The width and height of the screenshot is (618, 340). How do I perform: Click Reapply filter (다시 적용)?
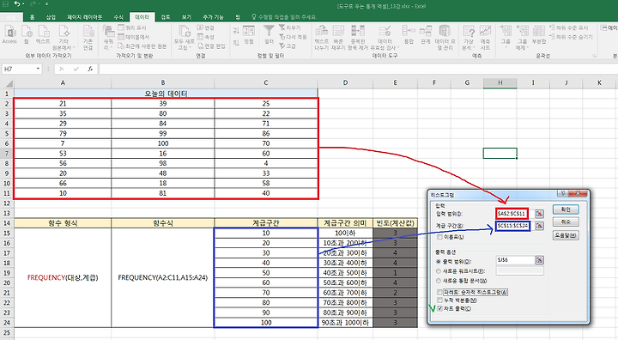click(293, 37)
